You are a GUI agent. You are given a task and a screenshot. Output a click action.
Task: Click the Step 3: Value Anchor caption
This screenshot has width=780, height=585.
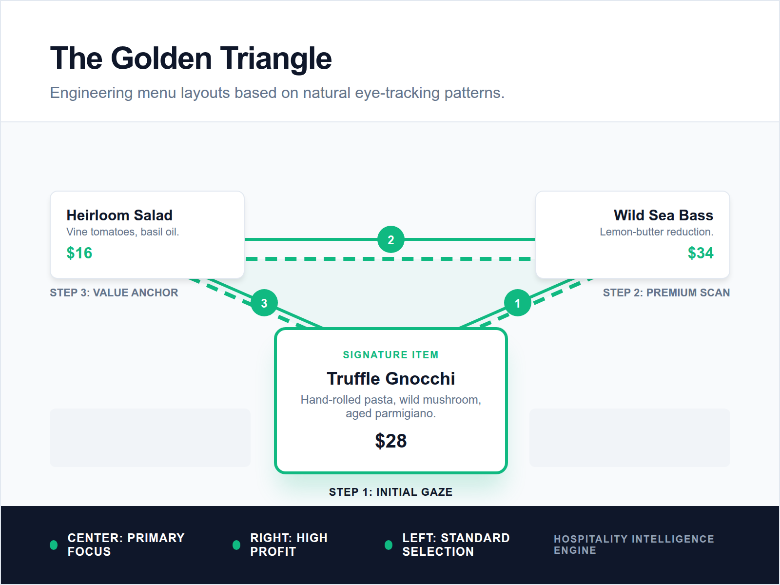[114, 292]
